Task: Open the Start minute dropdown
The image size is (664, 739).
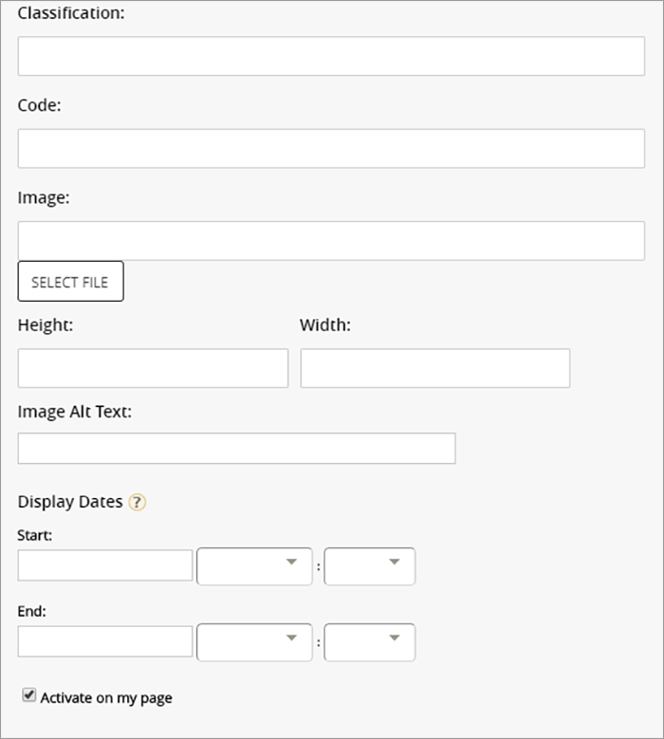Action: (x=369, y=566)
